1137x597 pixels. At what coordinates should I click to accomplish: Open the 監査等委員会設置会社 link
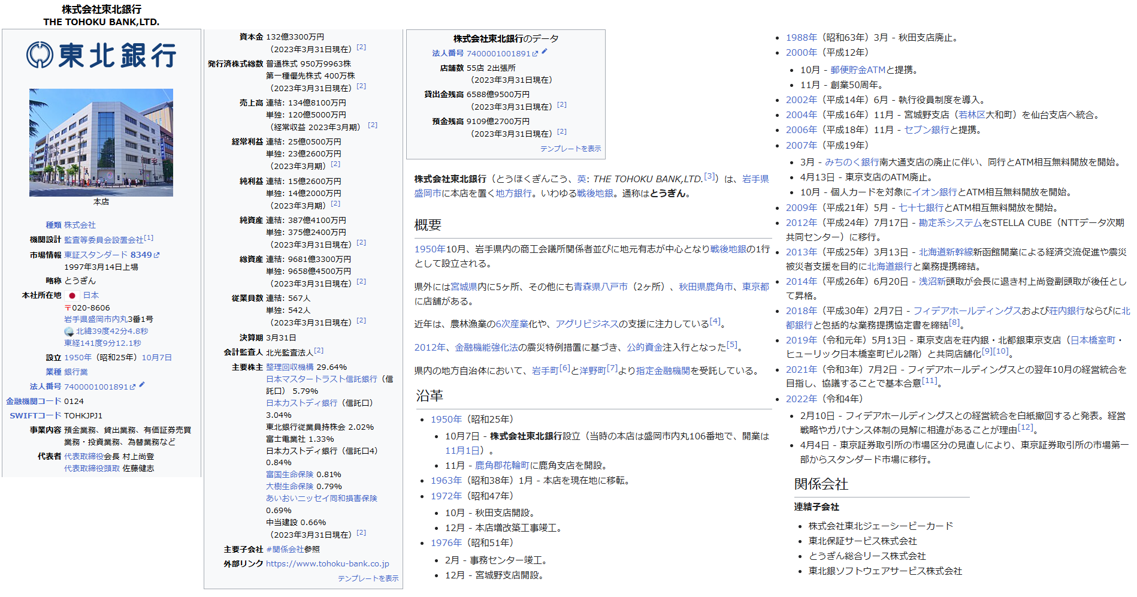pos(104,240)
